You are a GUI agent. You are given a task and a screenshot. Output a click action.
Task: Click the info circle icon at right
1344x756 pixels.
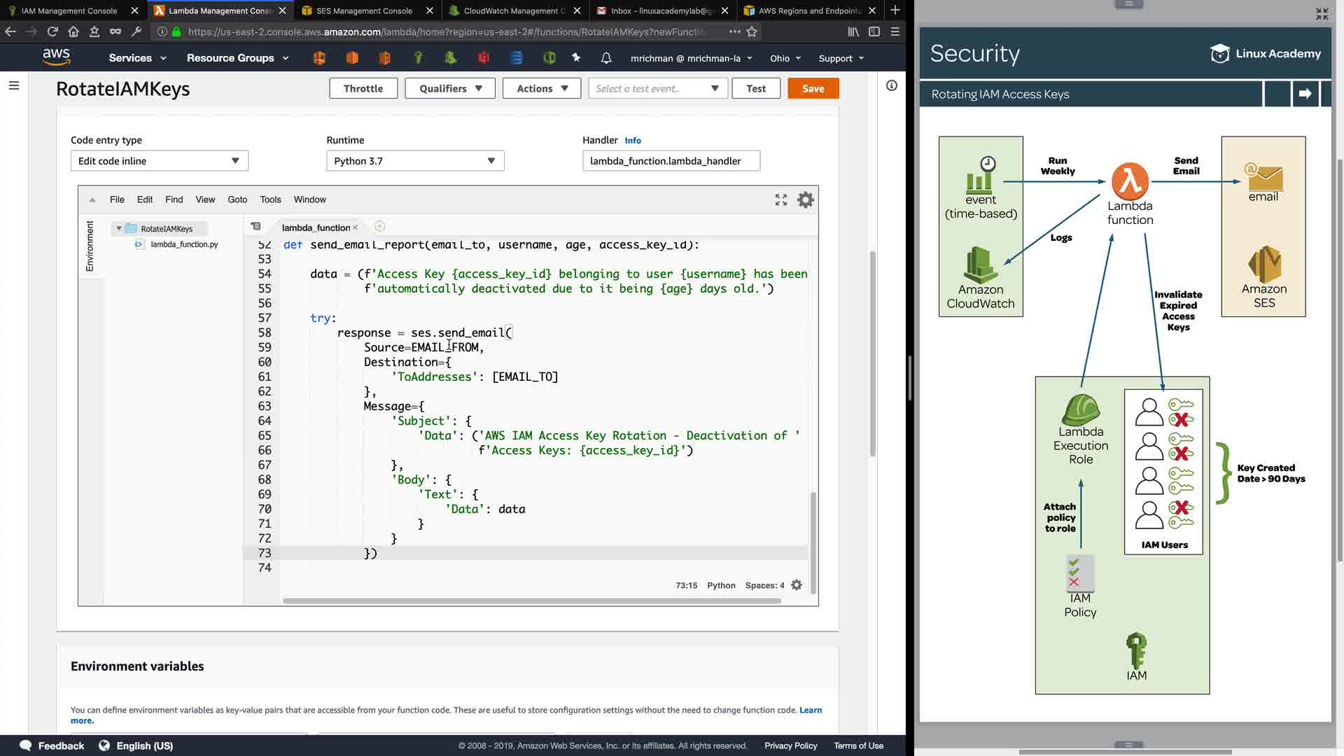pyautogui.click(x=891, y=85)
